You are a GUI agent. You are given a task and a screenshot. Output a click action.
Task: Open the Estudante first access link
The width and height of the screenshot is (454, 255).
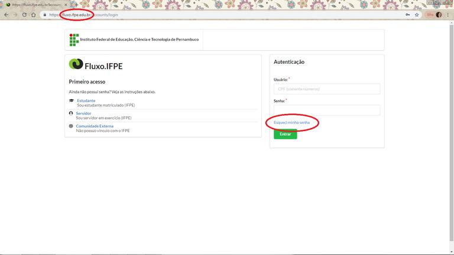(x=86, y=100)
